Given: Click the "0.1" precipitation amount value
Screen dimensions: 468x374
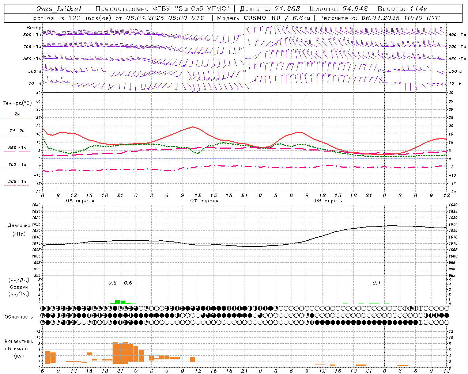Looking at the screenshot, I should [x=377, y=283].
